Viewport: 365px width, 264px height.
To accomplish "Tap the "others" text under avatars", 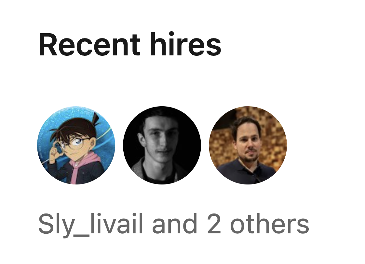I will click(x=270, y=224).
